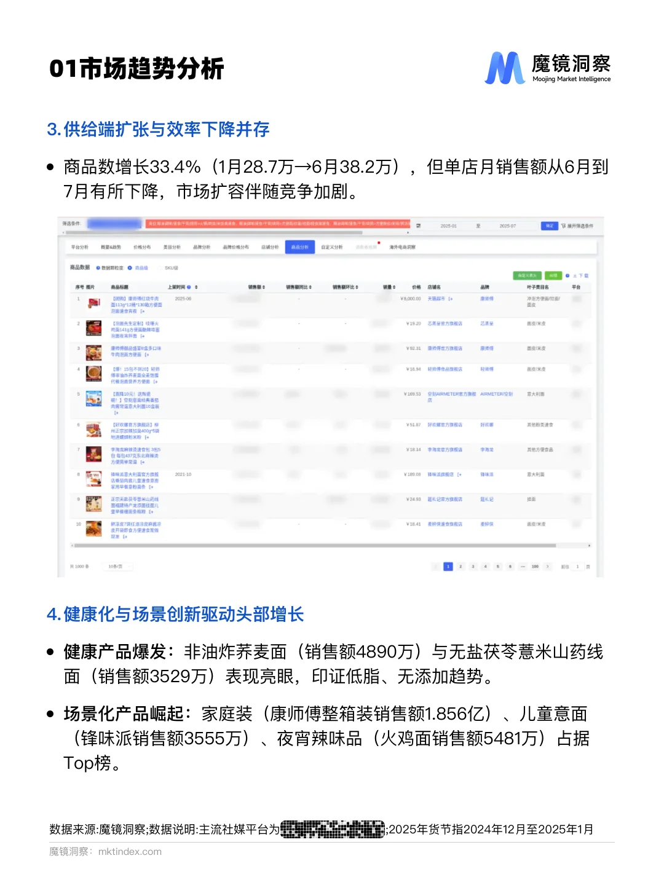Sort by the 销量 column arrows

(x=394, y=287)
